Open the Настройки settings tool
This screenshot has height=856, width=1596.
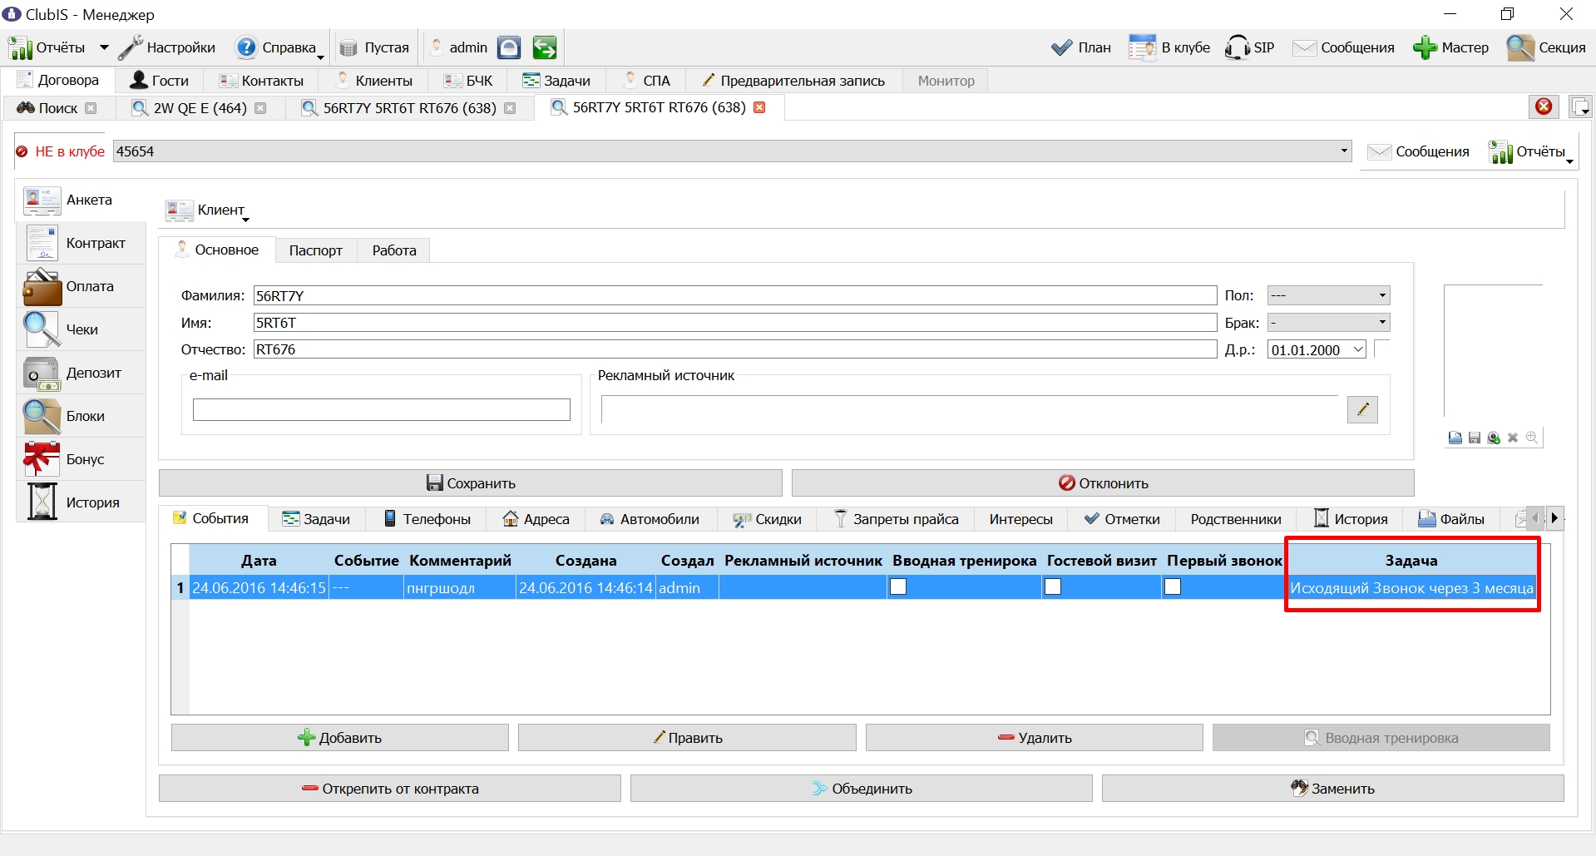point(167,47)
